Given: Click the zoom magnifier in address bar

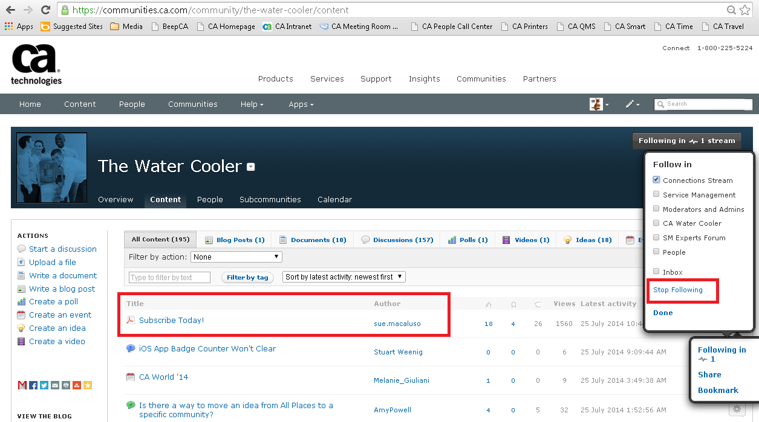Looking at the screenshot, I should (732, 10).
